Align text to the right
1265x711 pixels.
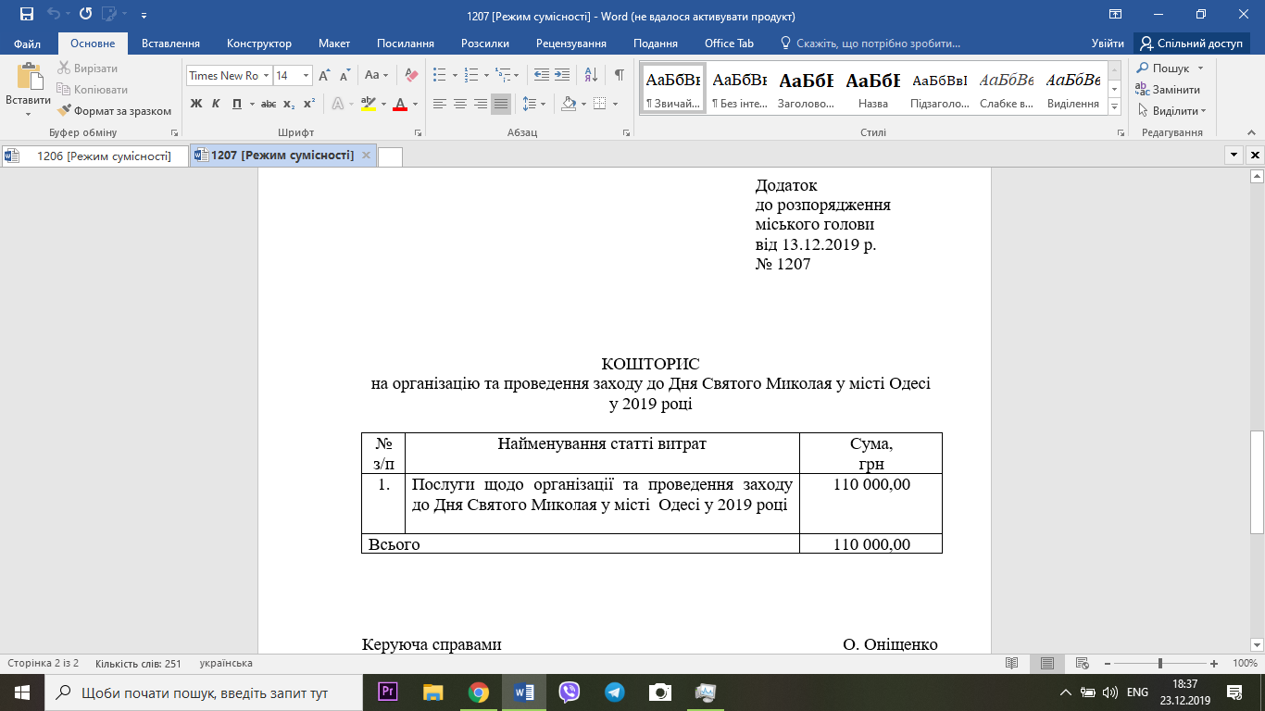pos(481,104)
